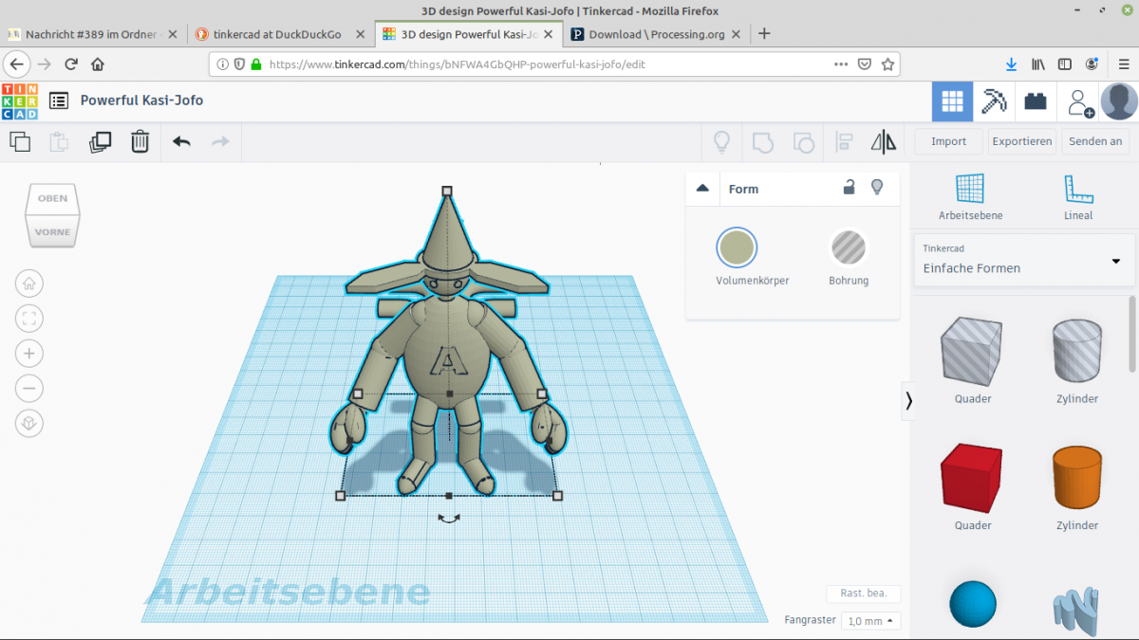
Task: Click the browser Back button
Action: (x=16, y=64)
